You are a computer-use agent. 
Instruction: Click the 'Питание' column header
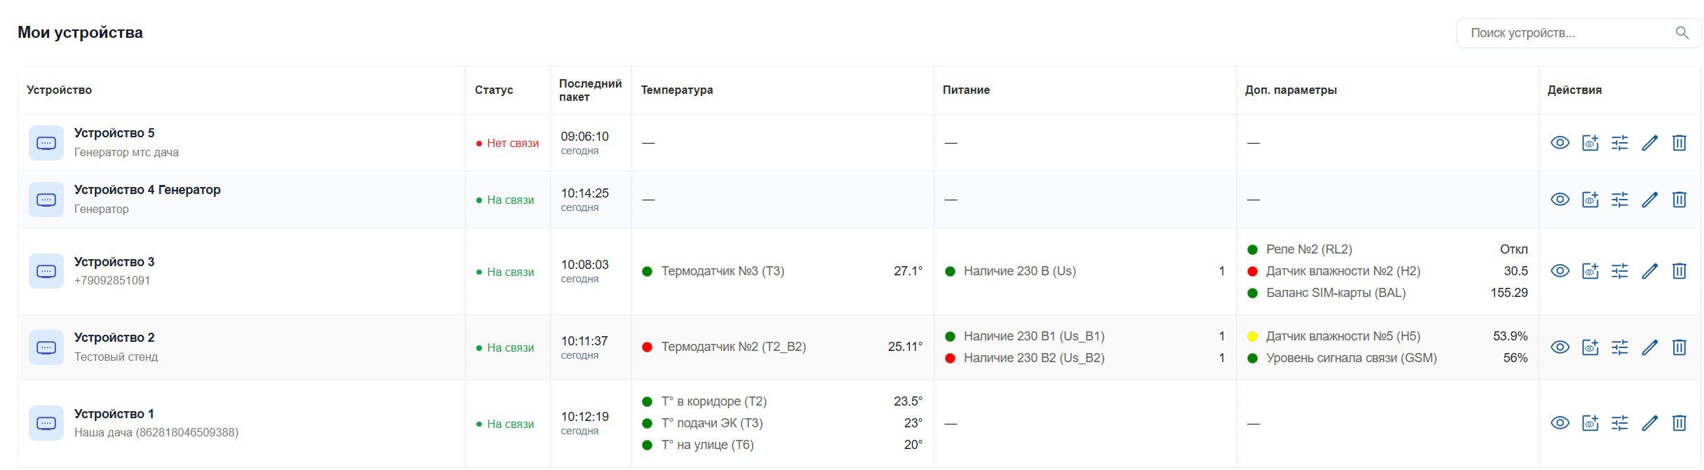(966, 90)
